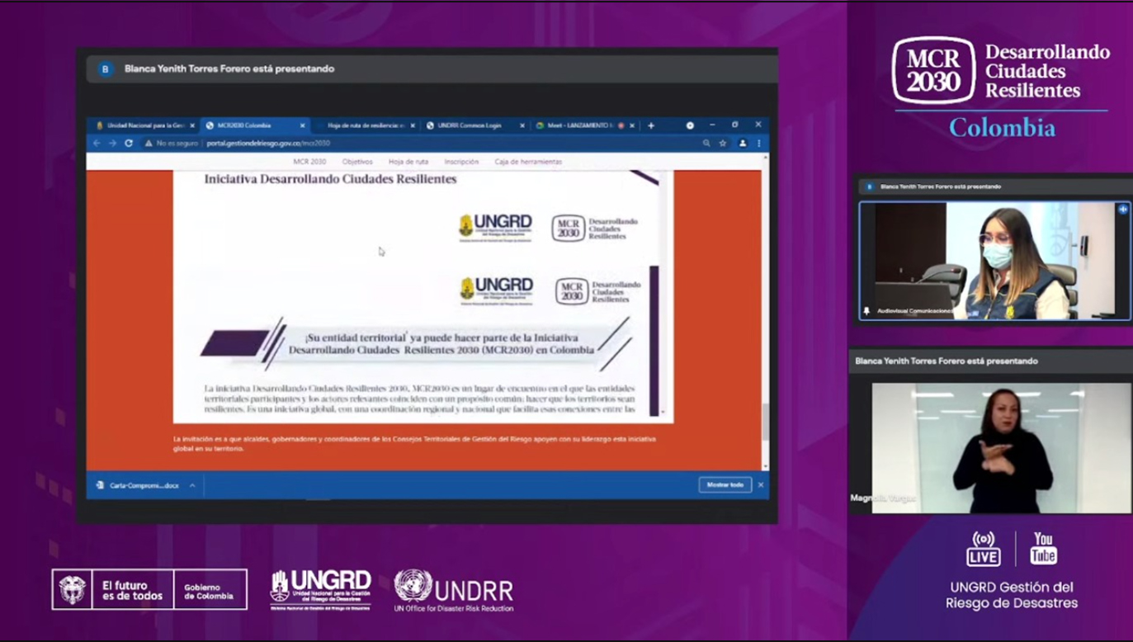Close the 'MCR2030 Colombia' tab
The height and width of the screenshot is (642, 1133).
point(303,125)
